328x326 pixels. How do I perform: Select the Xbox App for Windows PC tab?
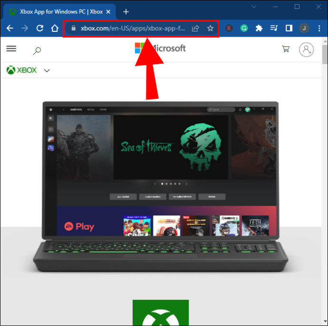[x=59, y=12]
